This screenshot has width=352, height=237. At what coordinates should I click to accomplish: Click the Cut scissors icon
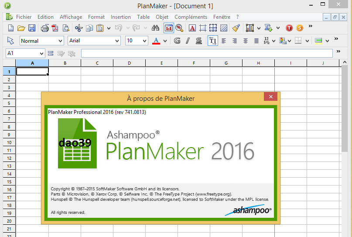click(79, 28)
